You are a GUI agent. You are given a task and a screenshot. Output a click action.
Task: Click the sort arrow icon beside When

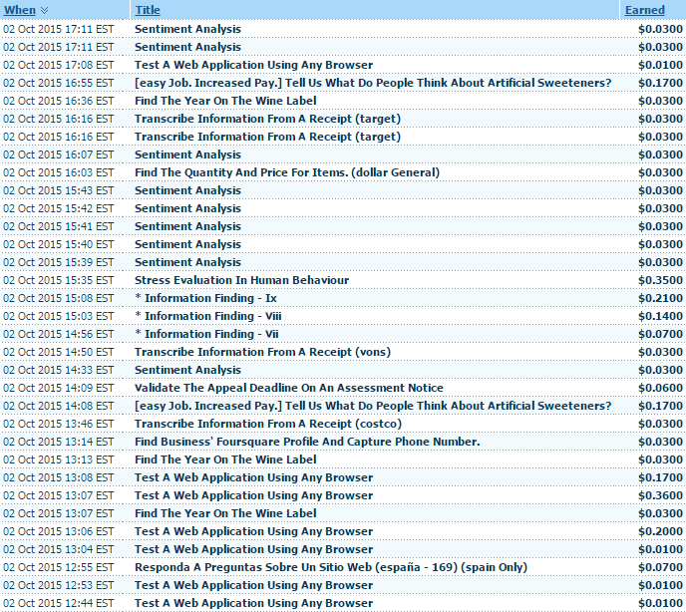[44, 10]
